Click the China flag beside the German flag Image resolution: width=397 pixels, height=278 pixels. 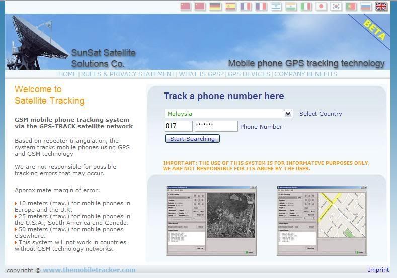coord(200,6)
